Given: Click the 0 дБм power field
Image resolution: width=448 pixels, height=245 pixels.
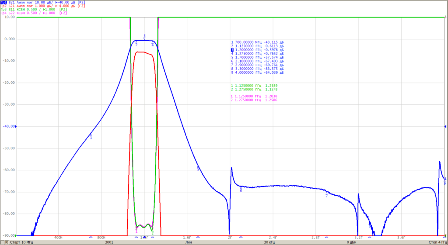Looking at the screenshot, I should (x=352, y=242).
